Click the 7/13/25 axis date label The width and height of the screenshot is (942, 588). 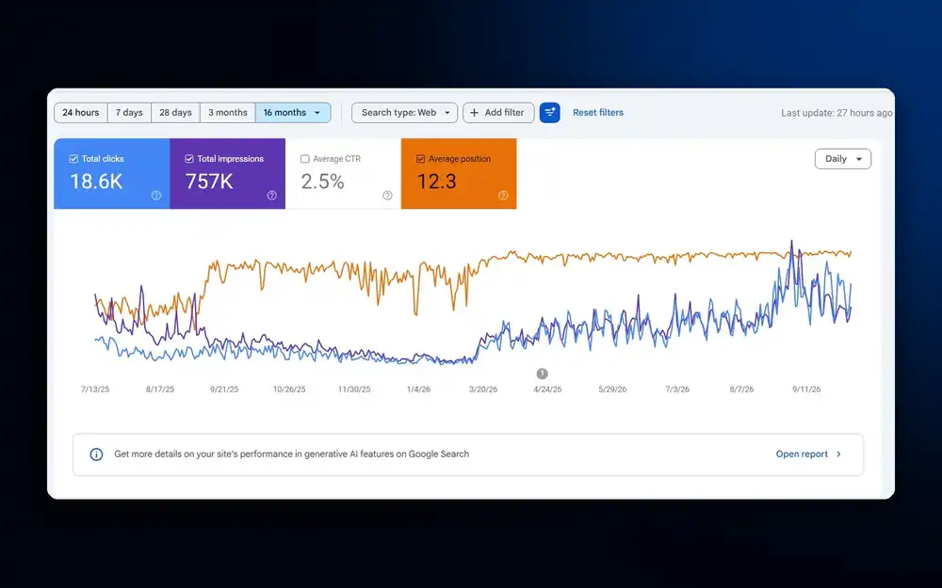click(x=95, y=389)
